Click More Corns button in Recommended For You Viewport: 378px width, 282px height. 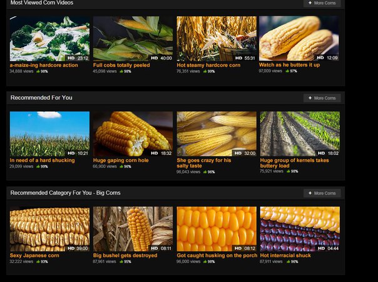(322, 98)
